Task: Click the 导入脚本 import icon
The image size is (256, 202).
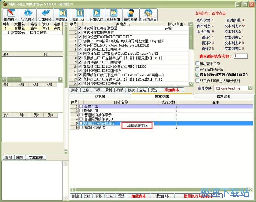Action: coord(28,15)
